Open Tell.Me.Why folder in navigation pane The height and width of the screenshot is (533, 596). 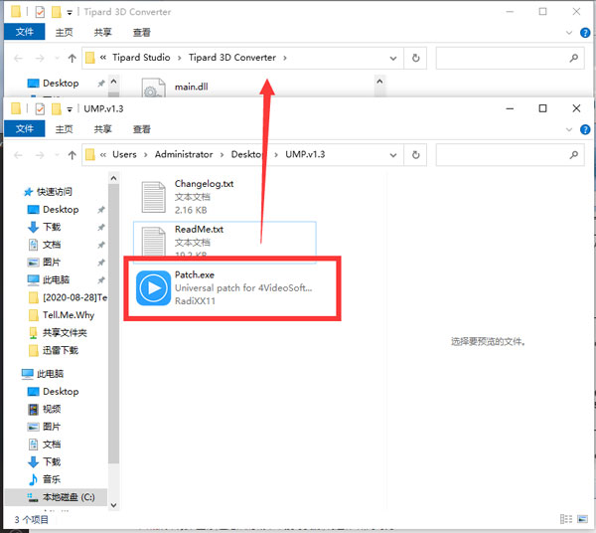69,315
